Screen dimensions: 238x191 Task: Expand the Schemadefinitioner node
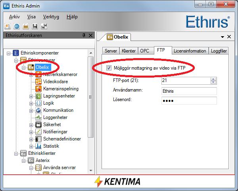point(31,139)
